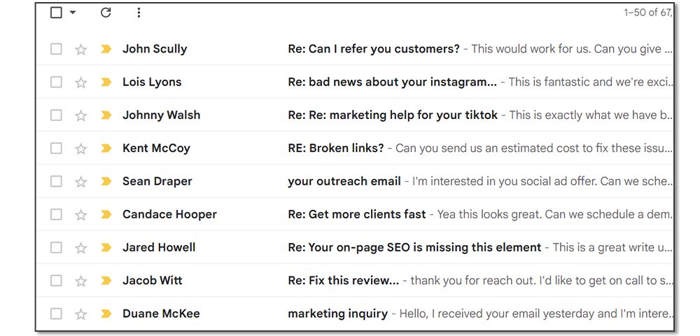Expand the select dropdown arrow beside checkbox
Viewport: 700px width, 336px height.
pyautogui.click(x=73, y=13)
